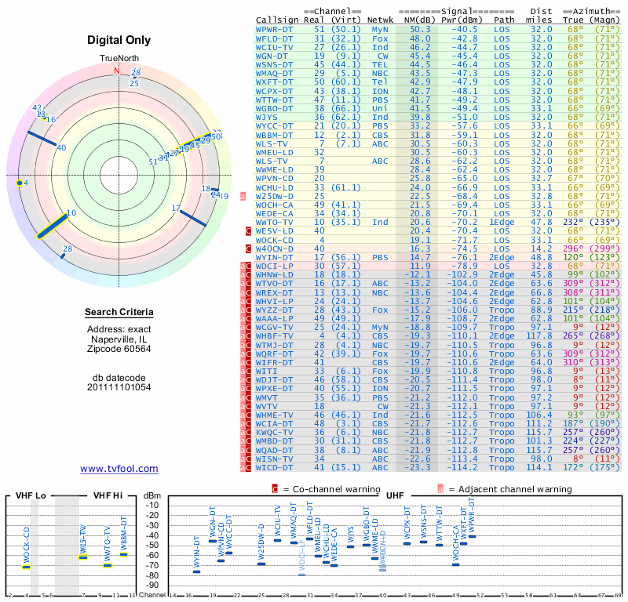Click the Pwr(dBm) column header

point(462,20)
